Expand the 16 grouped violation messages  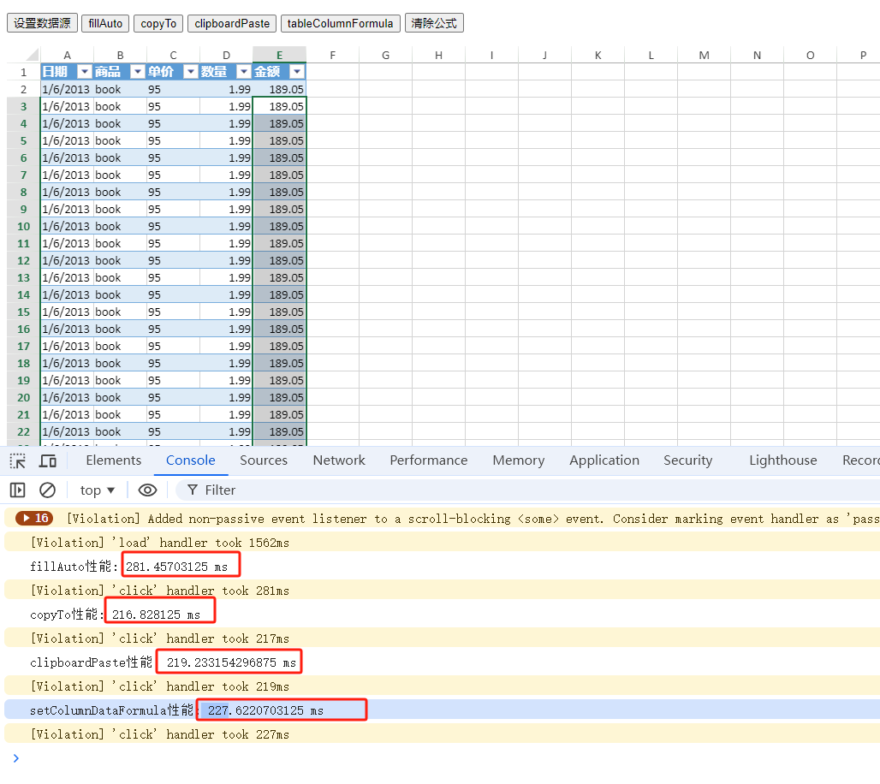(x=34, y=519)
